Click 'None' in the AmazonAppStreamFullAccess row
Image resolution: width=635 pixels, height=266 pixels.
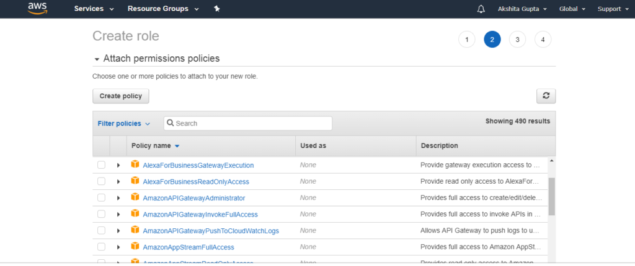click(308, 247)
